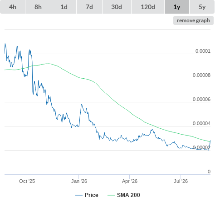Click the Jan '26 axis marker
Image resolution: width=215 pixels, height=207 pixels.
(79, 181)
